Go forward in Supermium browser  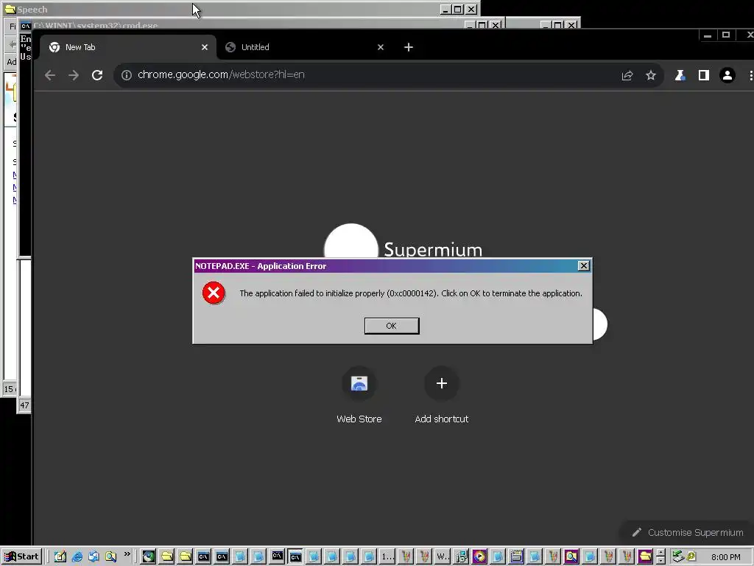pos(74,75)
